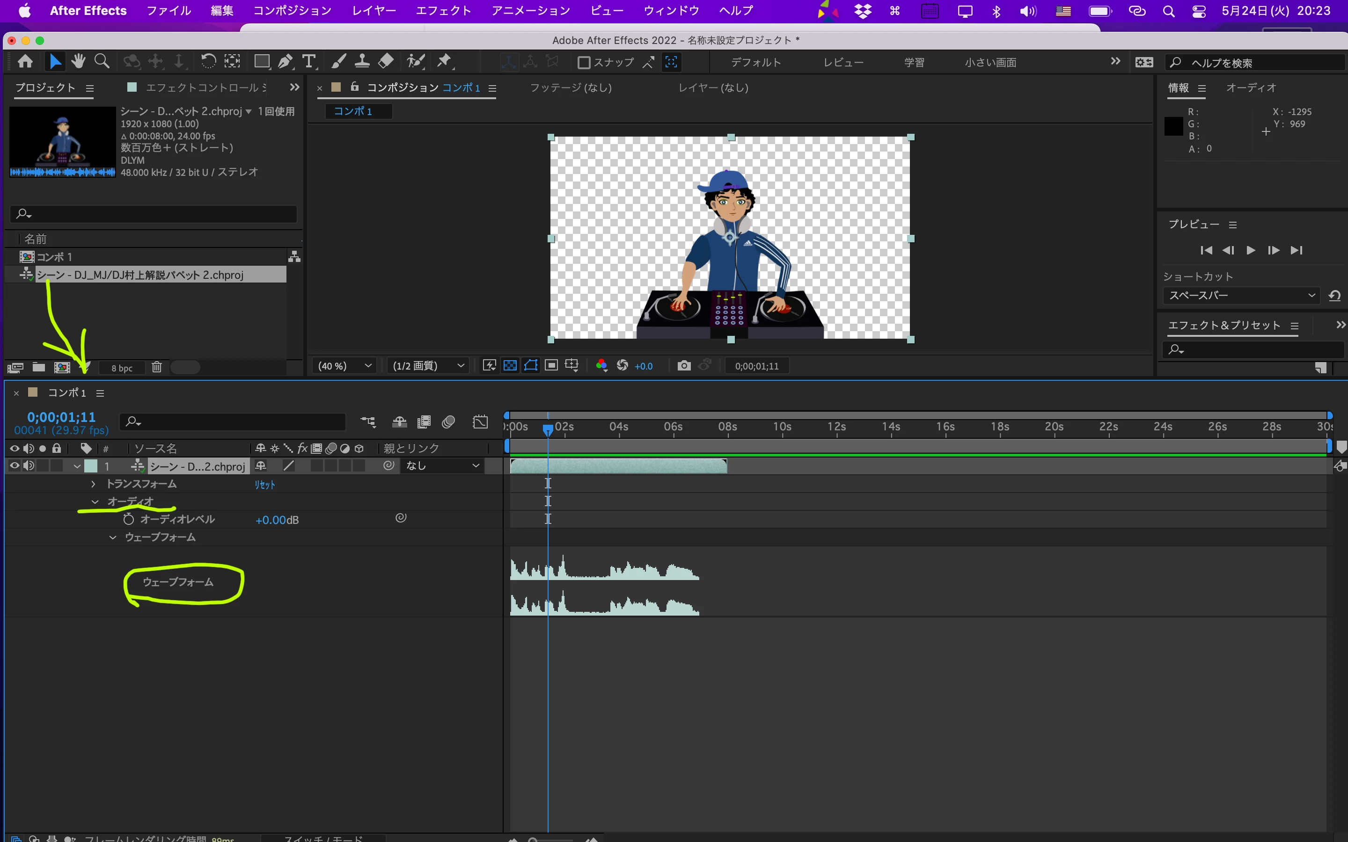This screenshot has height=842, width=1348.
Task: Open the スペースバー shortcut dropdown
Action: (x=1240, y=296)
